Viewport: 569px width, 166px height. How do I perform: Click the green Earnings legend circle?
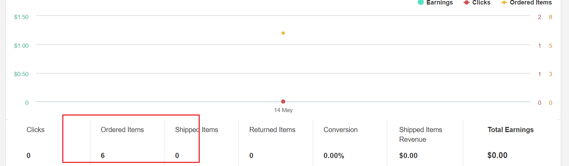pyautogui.click(x=421, y=2)
